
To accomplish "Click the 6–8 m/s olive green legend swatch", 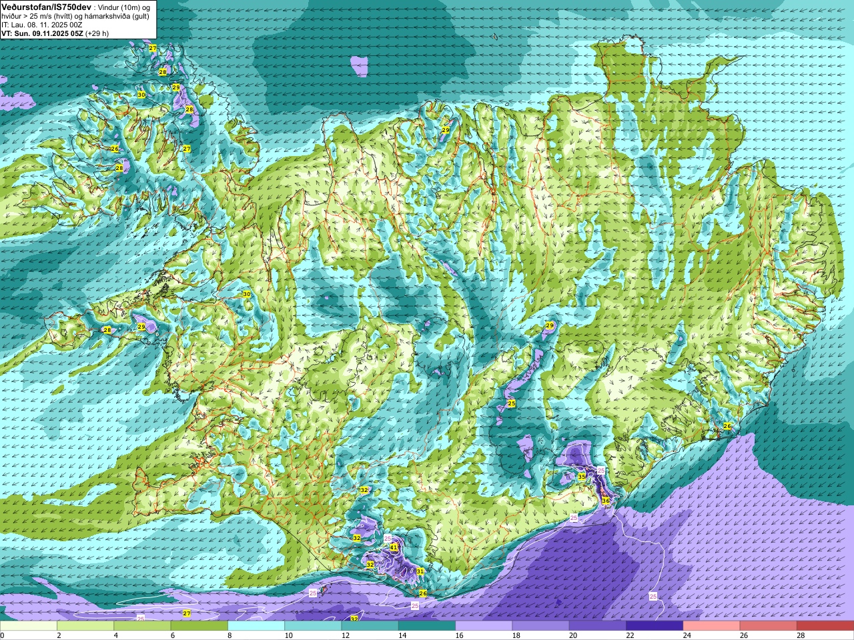I will (x=199, y=626).
